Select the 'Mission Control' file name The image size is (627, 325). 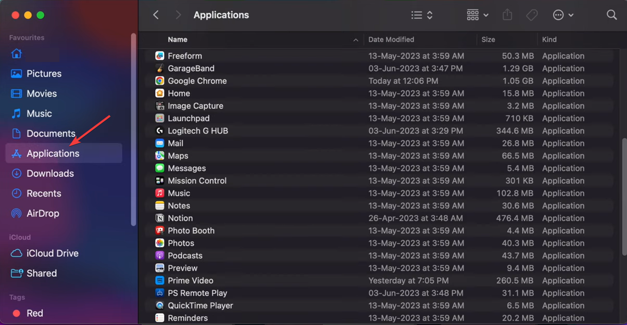click(x=197, y=180)
